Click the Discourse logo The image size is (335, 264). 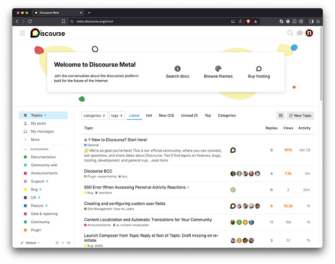[x=47, y=33]
